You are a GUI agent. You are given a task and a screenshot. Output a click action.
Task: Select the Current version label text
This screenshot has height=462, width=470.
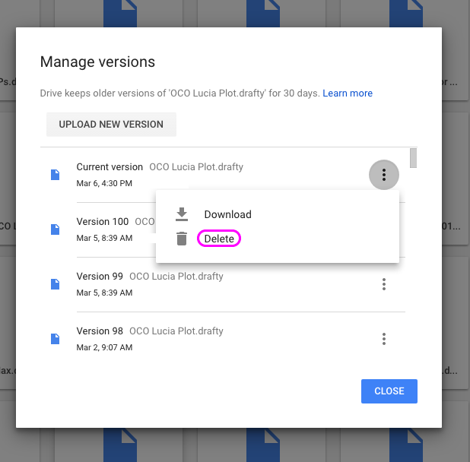coord(110,166)
